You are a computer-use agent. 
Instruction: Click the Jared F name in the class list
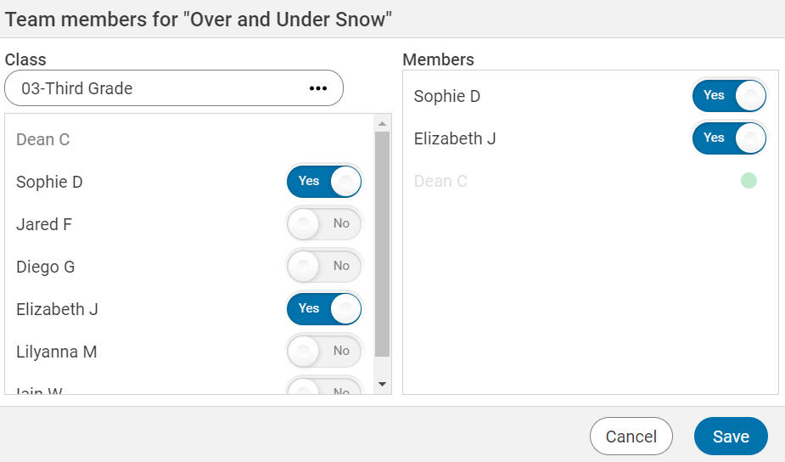coord(38,225)
